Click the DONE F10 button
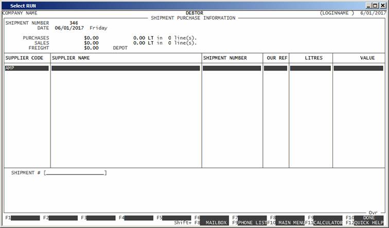Image resolution: width=389 pixels, height=228 pixels. 369,218
